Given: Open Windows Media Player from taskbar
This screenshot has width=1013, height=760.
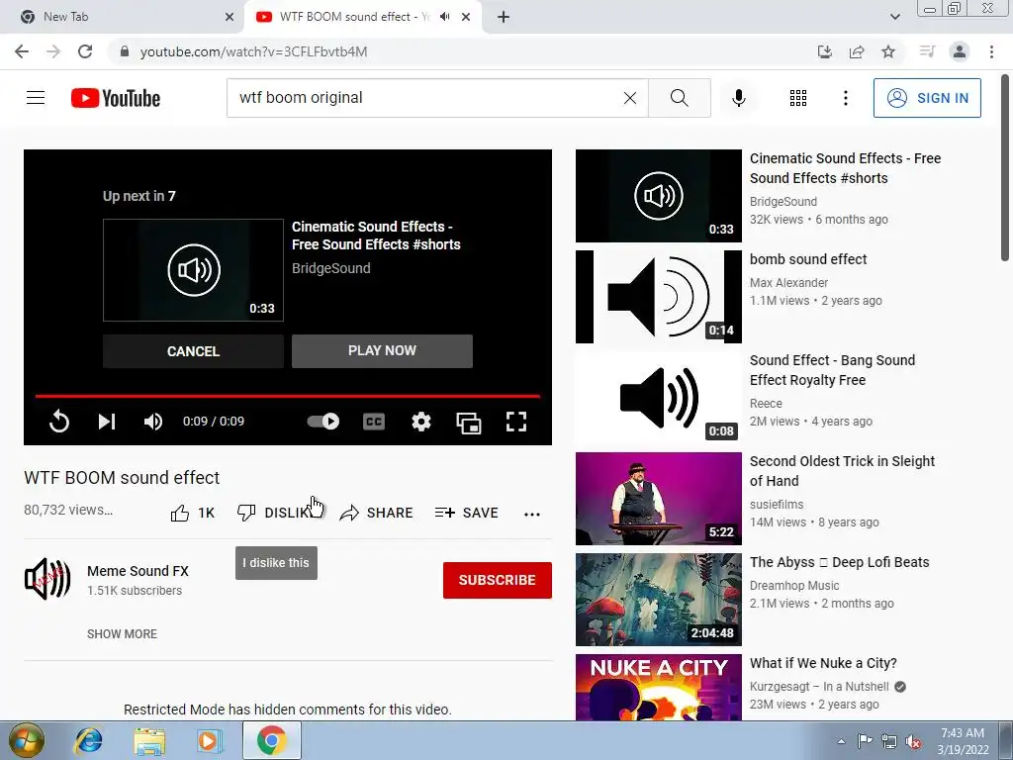Looking at the screenshot, I should pos(208,740).
